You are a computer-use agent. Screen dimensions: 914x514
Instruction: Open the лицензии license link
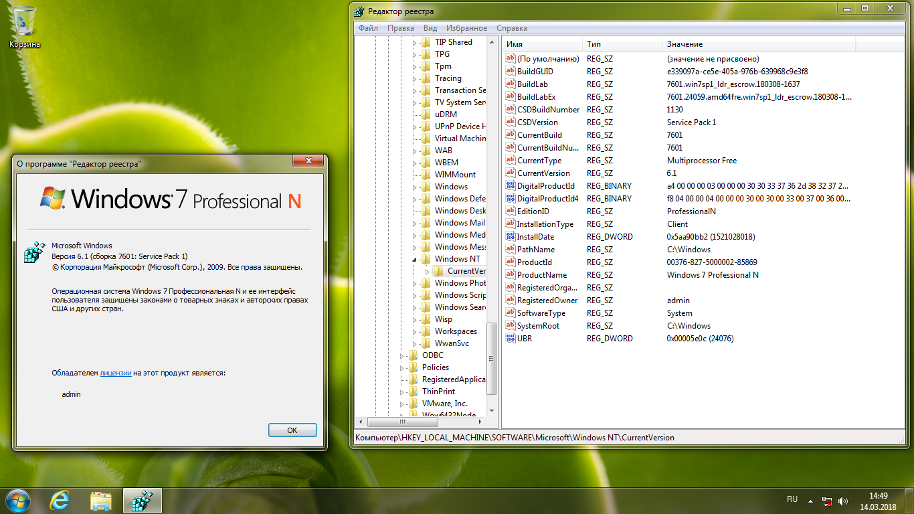[116, 373]
